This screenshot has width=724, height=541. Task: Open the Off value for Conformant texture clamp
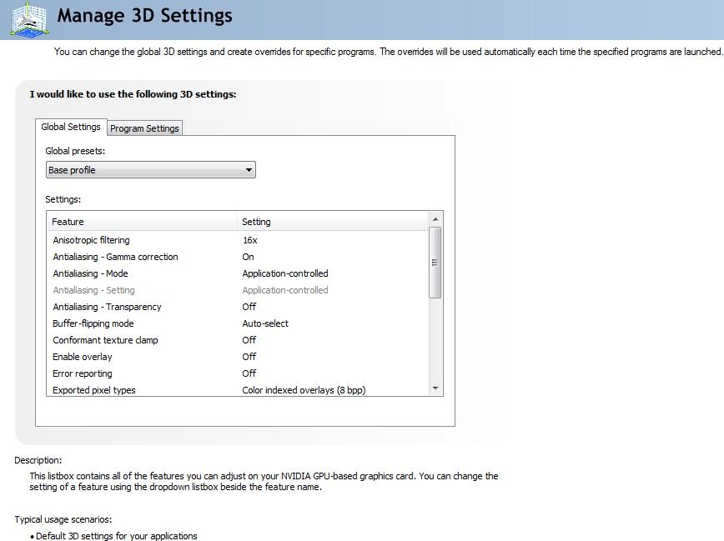[x=249, y=340]
